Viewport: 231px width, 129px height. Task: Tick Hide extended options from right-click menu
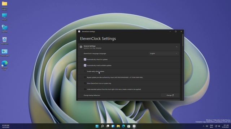[85, 89]
